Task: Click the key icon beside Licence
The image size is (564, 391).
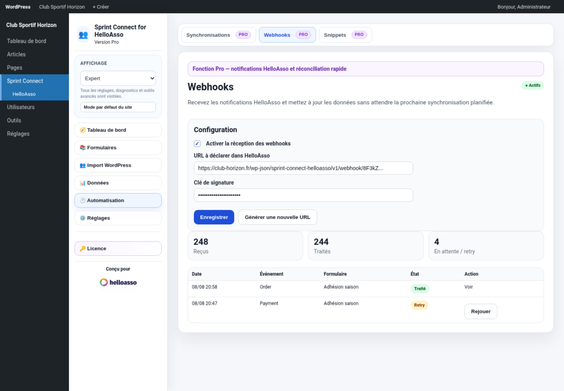Action: [83, 249]
